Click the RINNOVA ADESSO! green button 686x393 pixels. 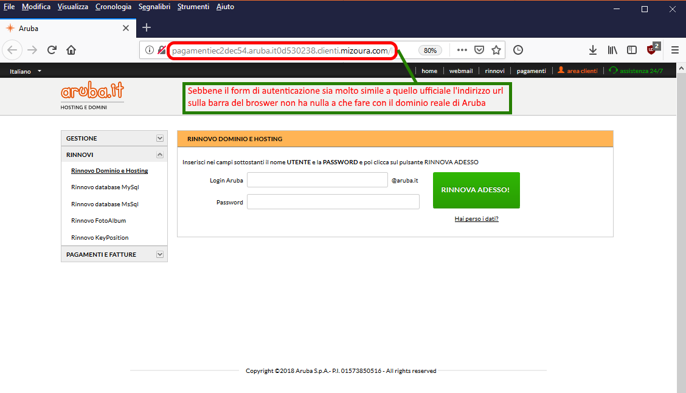(476, 190)
